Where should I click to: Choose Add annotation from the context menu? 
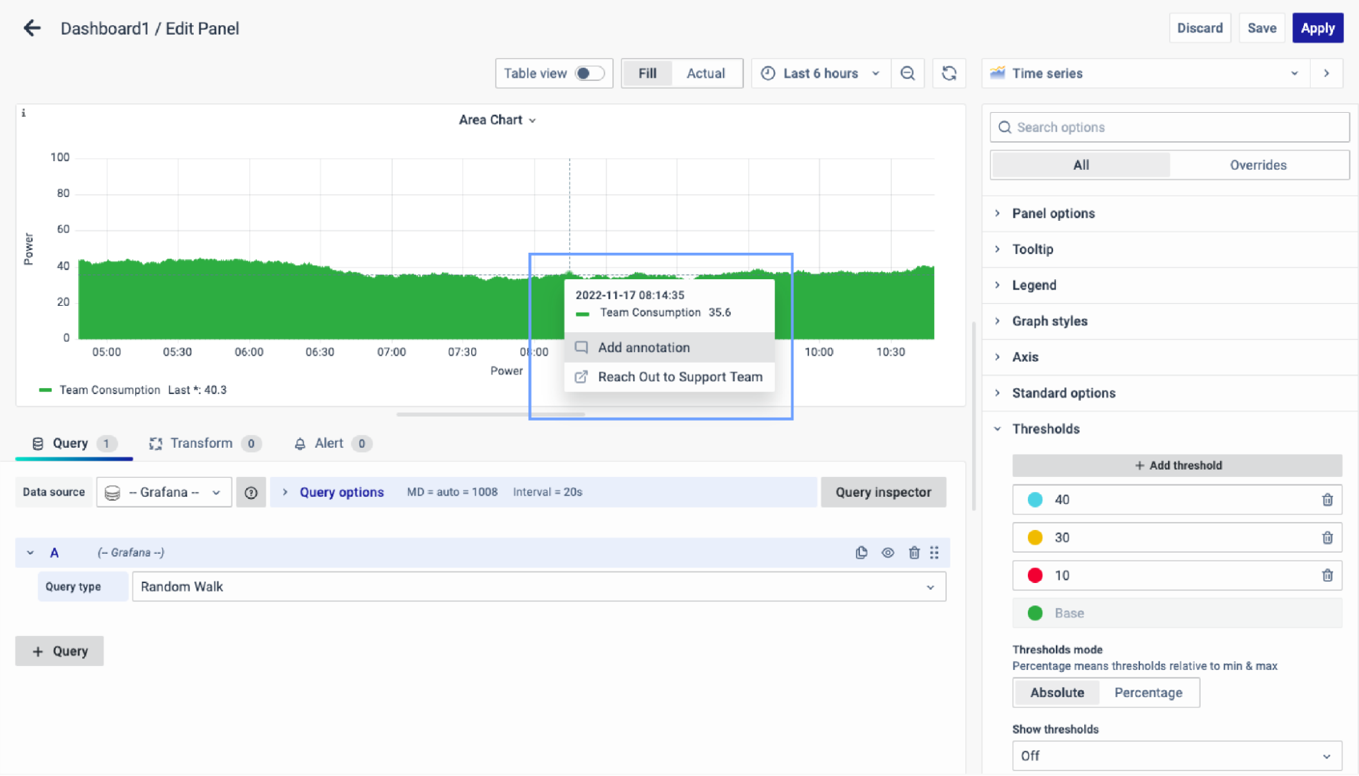click(643, 347)
